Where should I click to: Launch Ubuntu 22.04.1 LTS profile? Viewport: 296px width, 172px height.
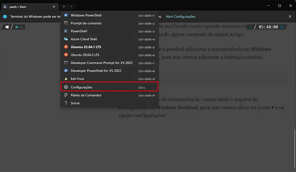pos(110,47)
